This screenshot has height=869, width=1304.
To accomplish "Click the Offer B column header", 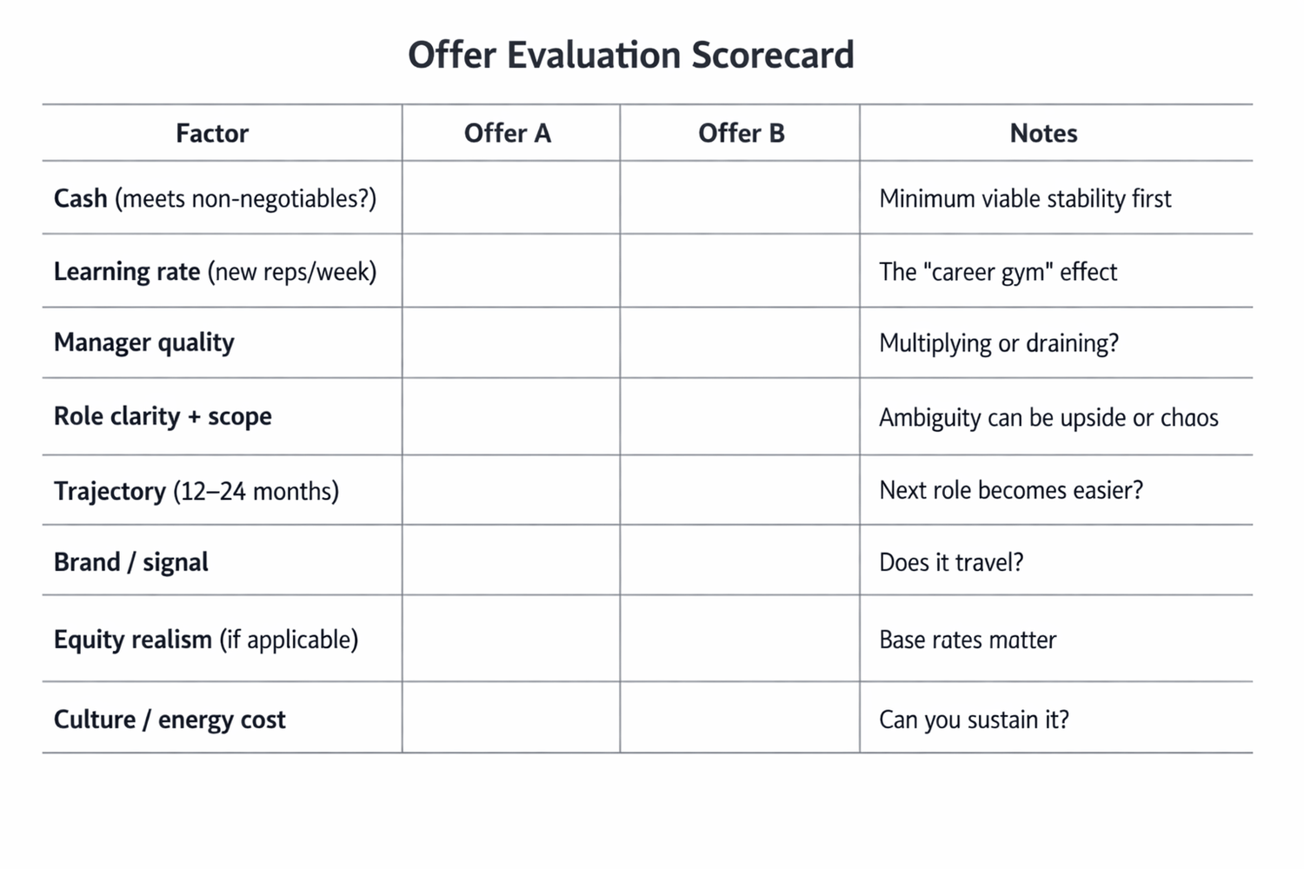I will 741,133.
